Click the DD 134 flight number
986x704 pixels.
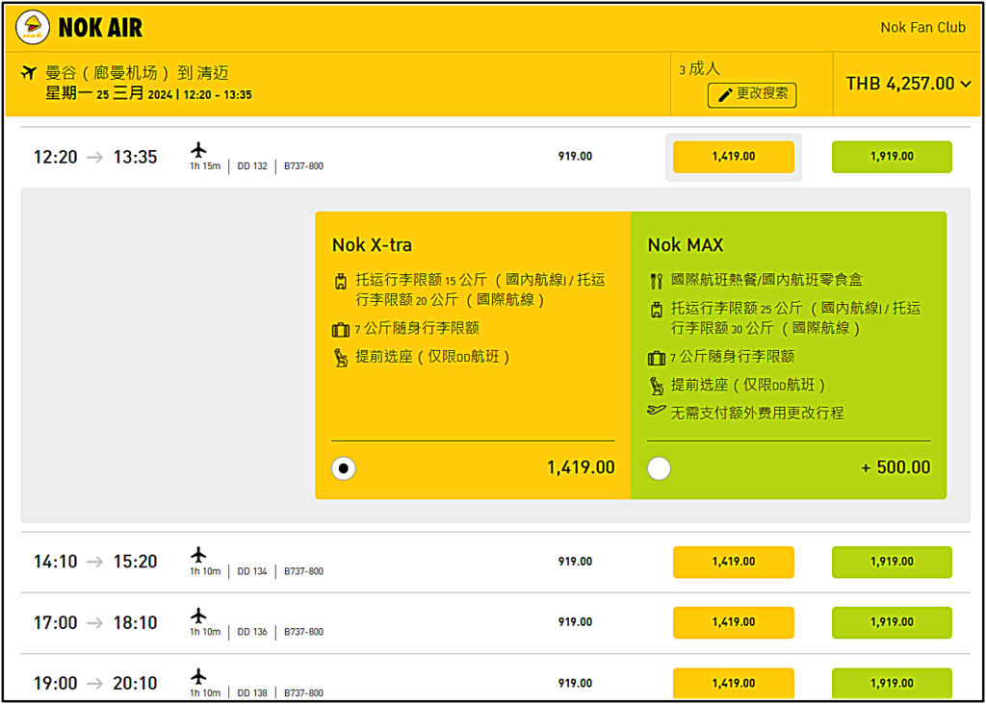click(252, 571)
